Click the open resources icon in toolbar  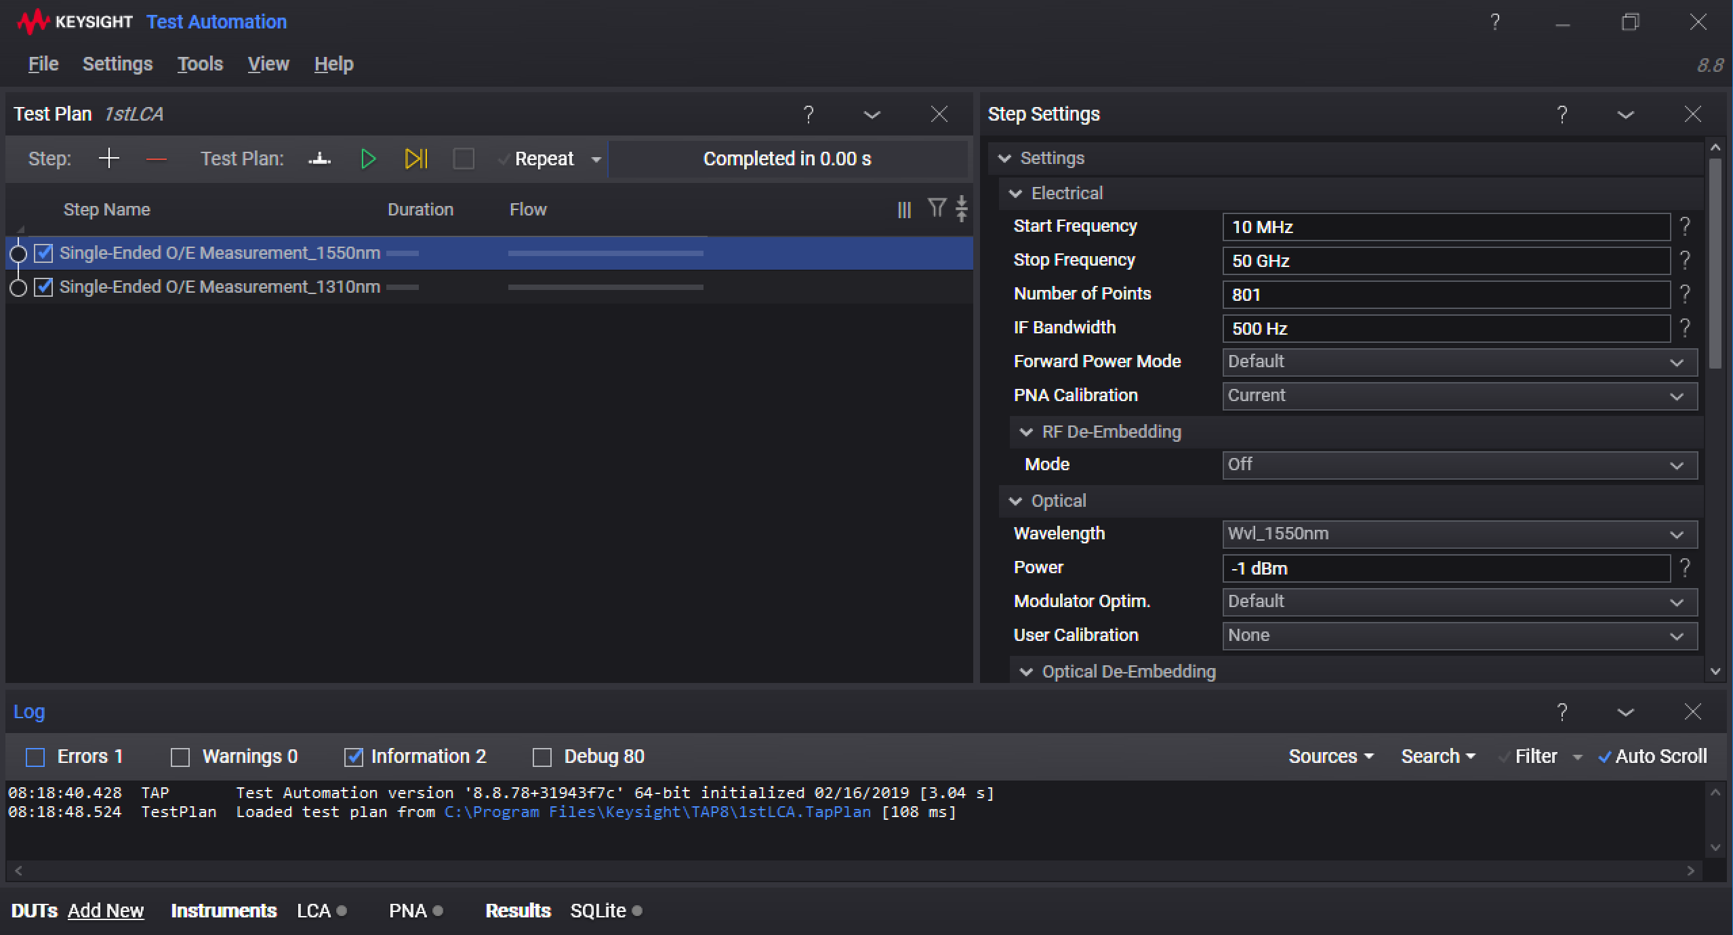point(319,159)
